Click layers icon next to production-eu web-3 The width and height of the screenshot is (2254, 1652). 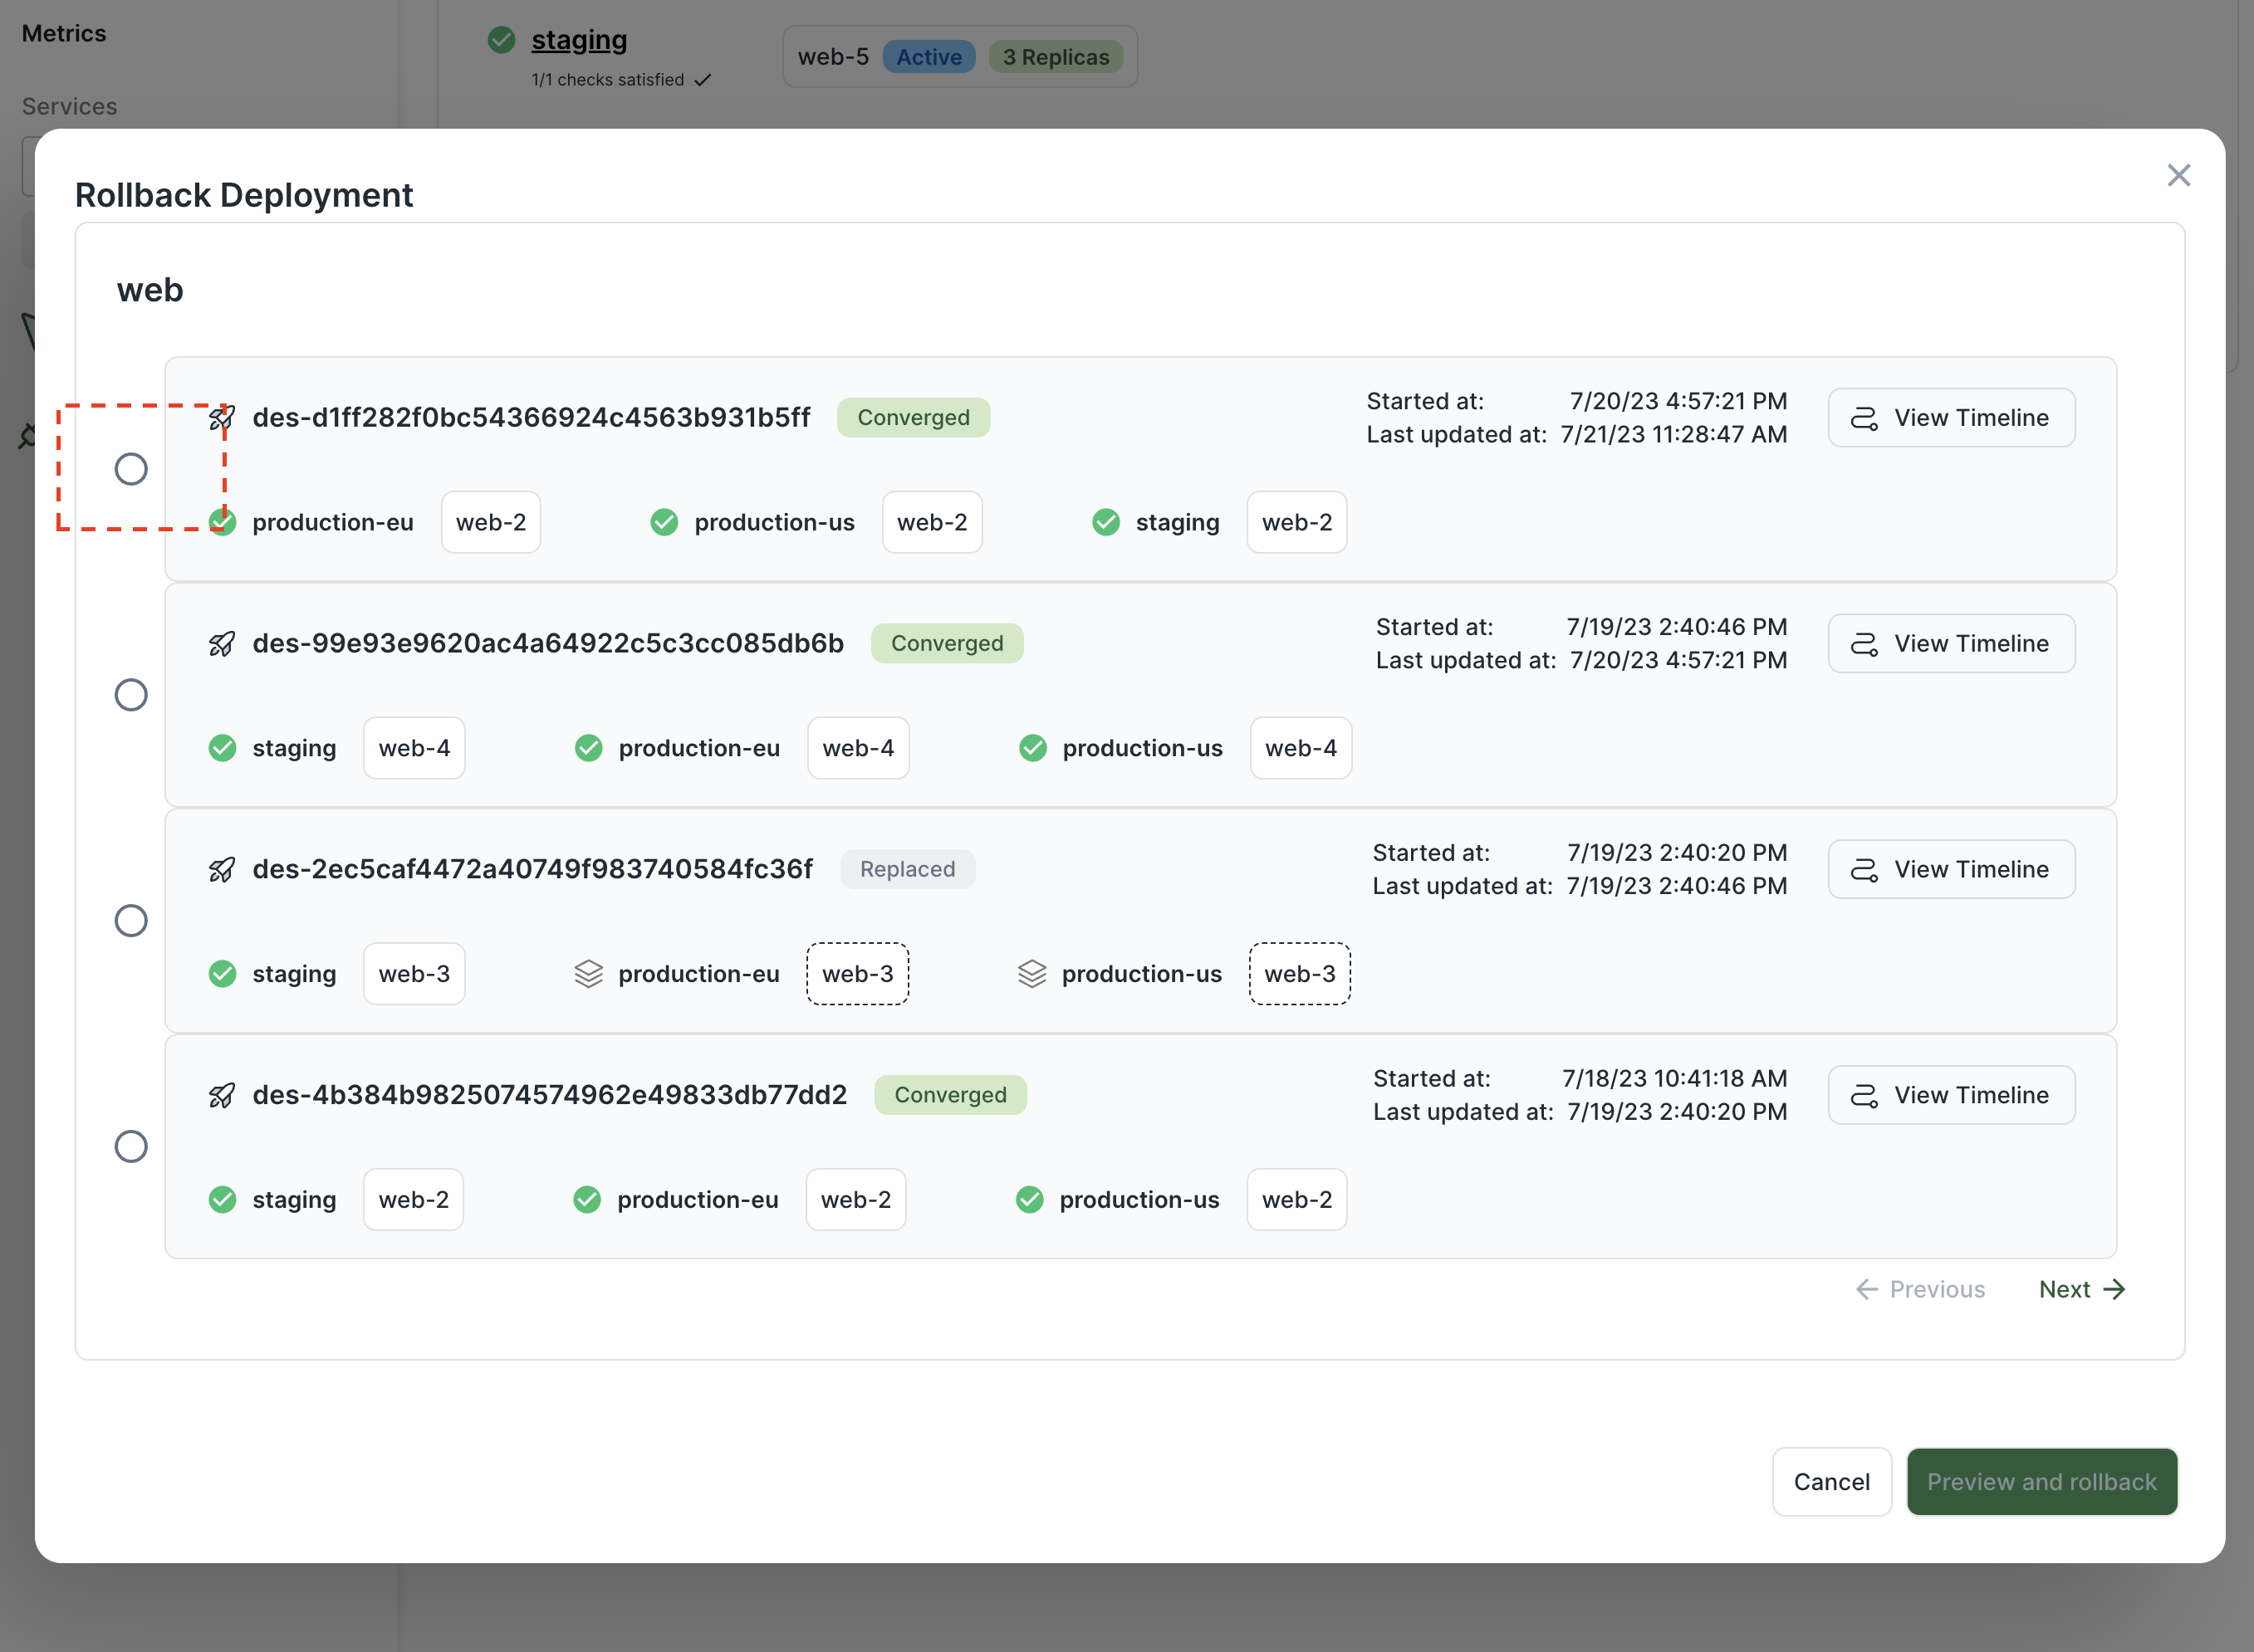(x=588, y=974)
